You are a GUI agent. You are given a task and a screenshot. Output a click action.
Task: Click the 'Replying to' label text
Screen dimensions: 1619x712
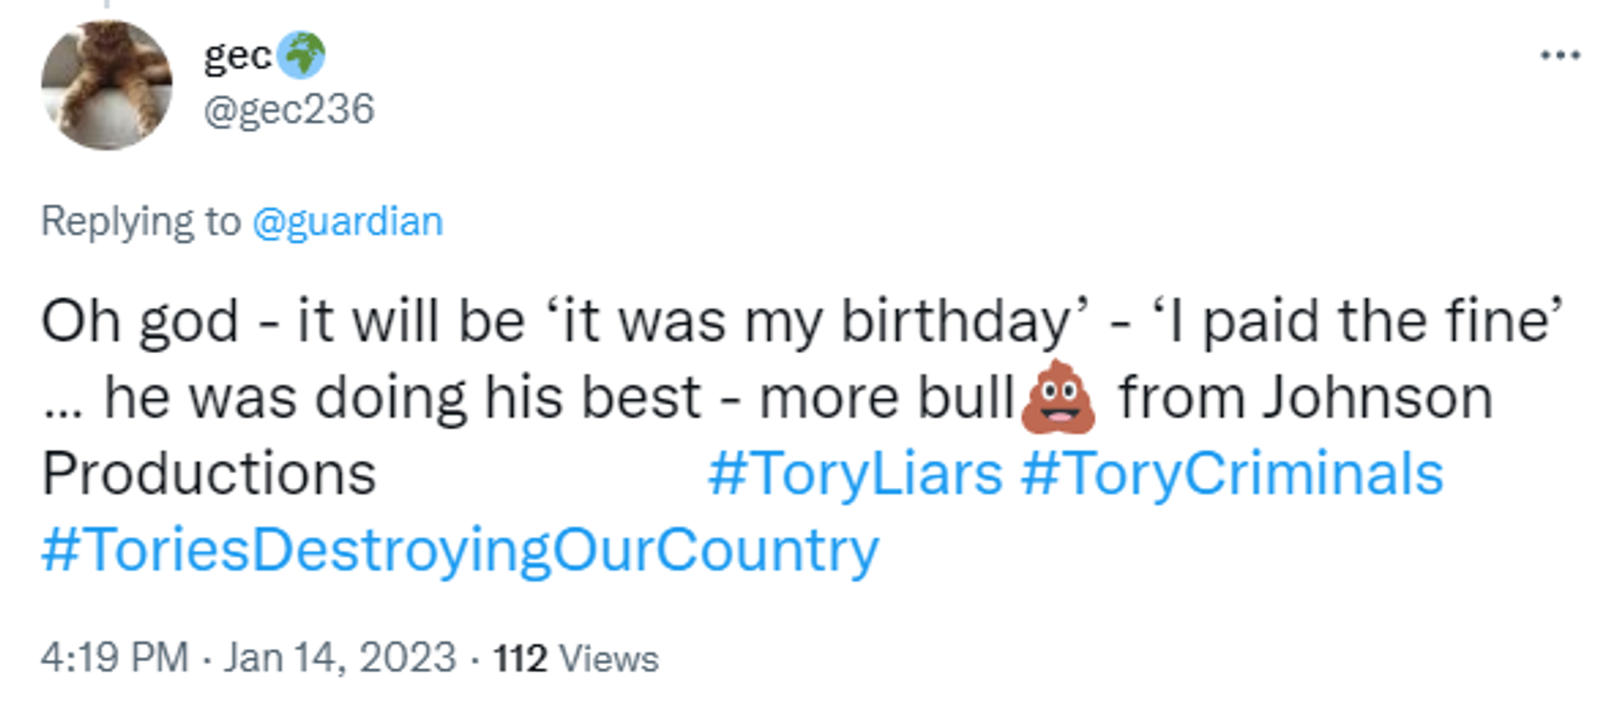pyautogui.click(x=141, y=222)
